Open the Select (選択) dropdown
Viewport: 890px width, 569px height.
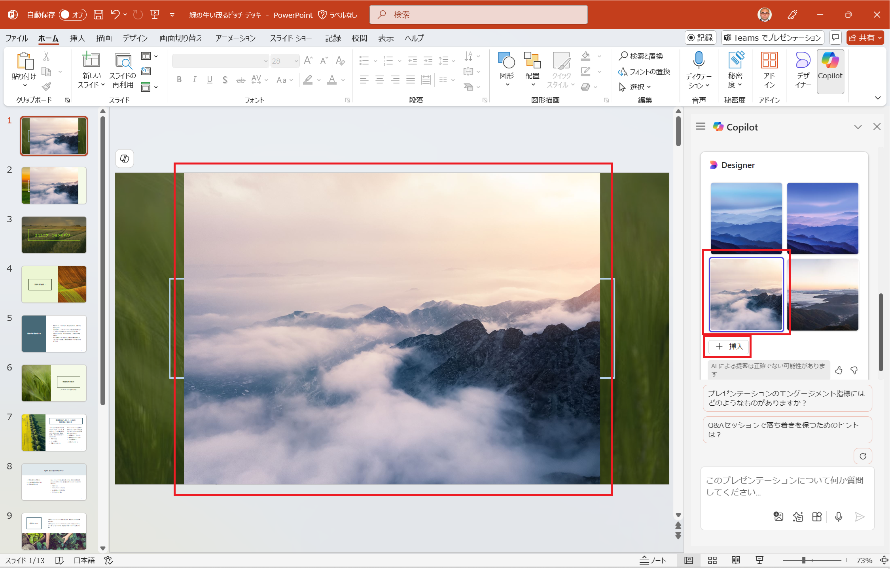pyautogui.click(x=635, y=87)
